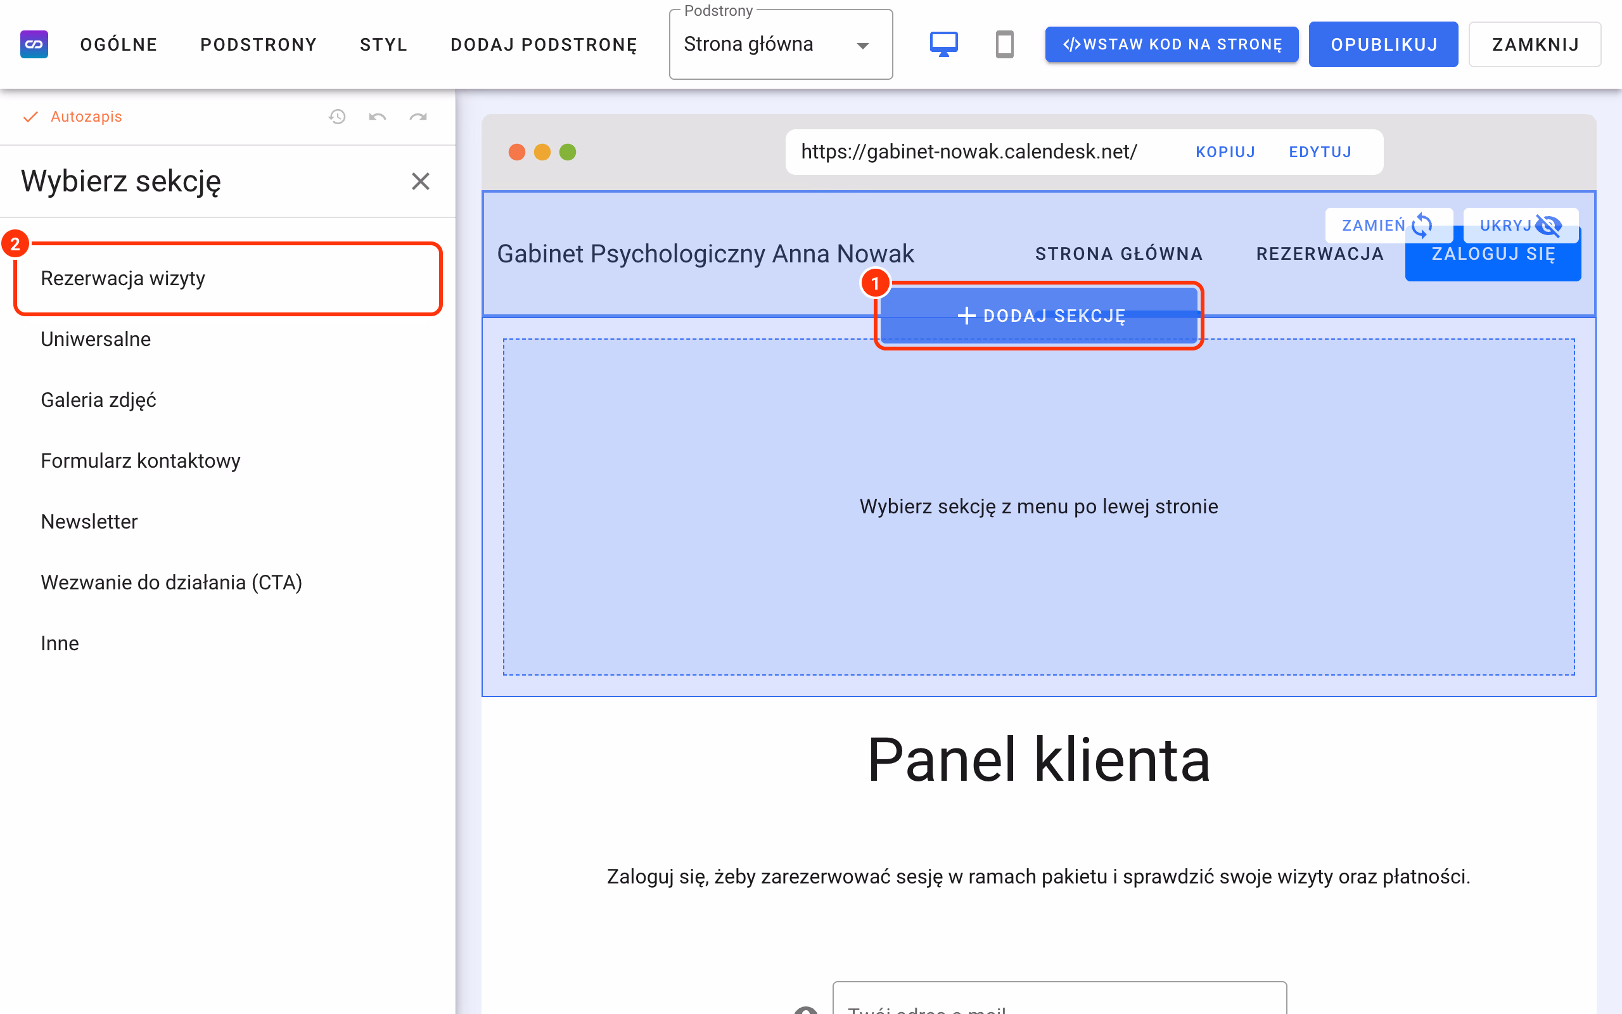Image resolution: width=1622 pixels, height=1014 pixels.
Task: Click REZERWACJA in preview navbar
Action: (x=1320, y=254)
